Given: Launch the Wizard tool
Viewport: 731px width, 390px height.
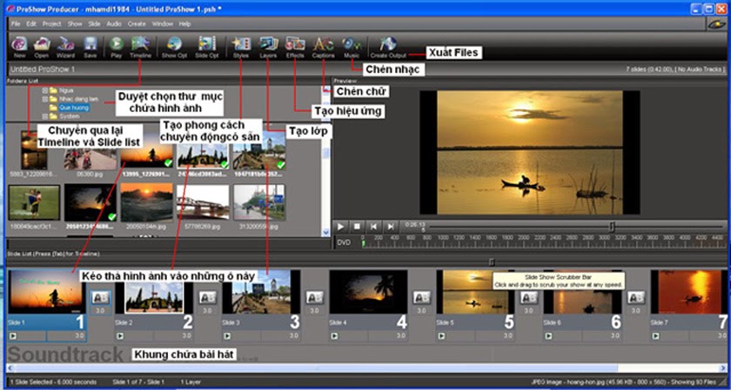Looking at the screenshot, I should point(66,47).
